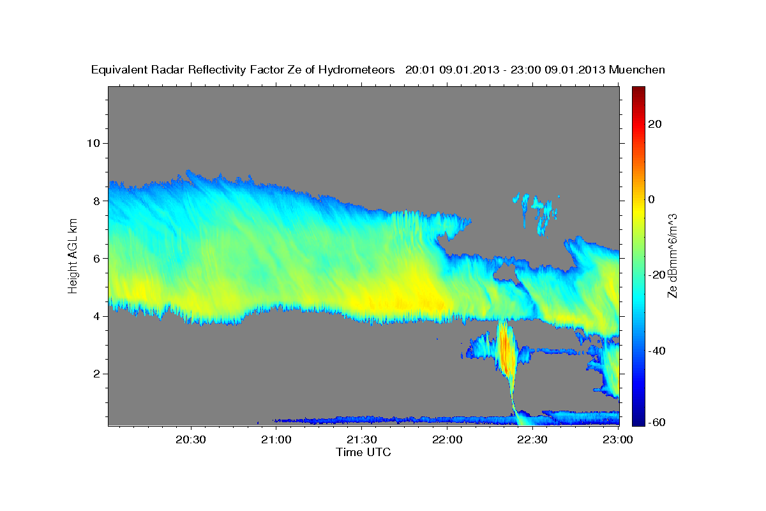Click the 21:30 time tick label
The image size is (766, 511).
coord(362,439)
